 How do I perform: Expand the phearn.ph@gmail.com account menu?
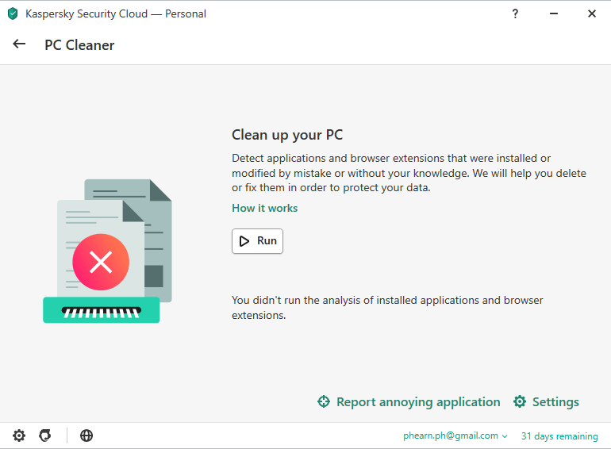click(x=450, y=436)
